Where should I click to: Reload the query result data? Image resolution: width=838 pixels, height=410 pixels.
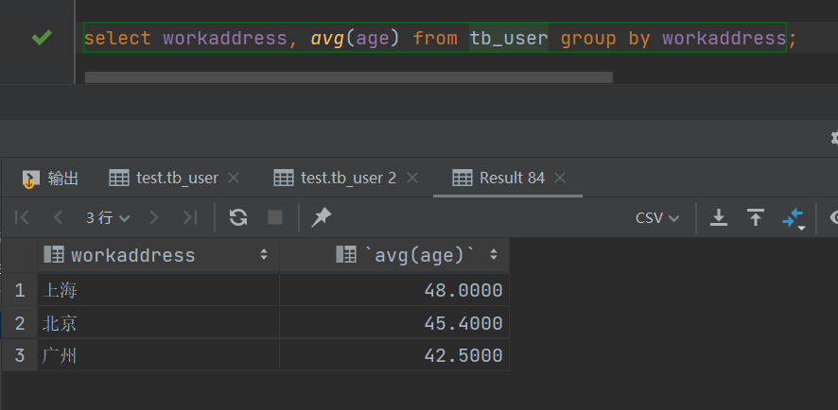click(238, 217)
